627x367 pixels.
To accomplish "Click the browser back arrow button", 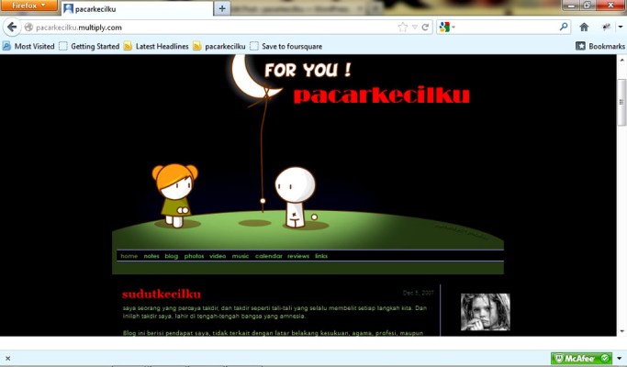I will point(13,28).
